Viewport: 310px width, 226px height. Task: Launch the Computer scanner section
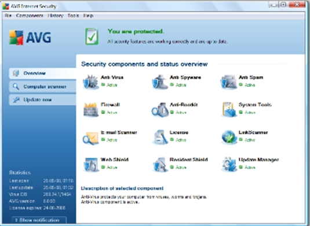(42, 87)
